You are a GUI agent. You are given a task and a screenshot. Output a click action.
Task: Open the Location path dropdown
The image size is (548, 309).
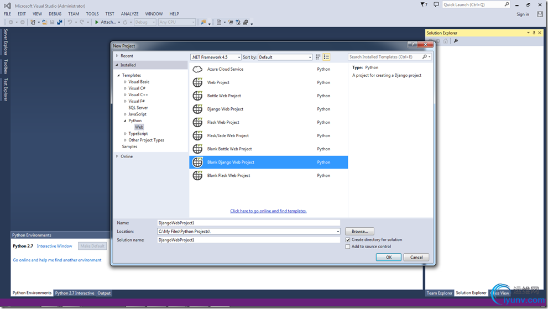(x=338, y=232)
